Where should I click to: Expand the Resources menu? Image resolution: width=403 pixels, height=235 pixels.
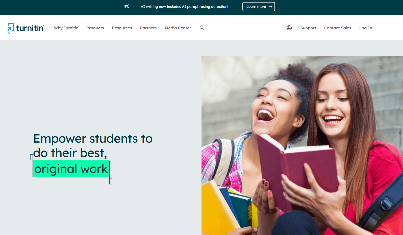click(122, 28)
